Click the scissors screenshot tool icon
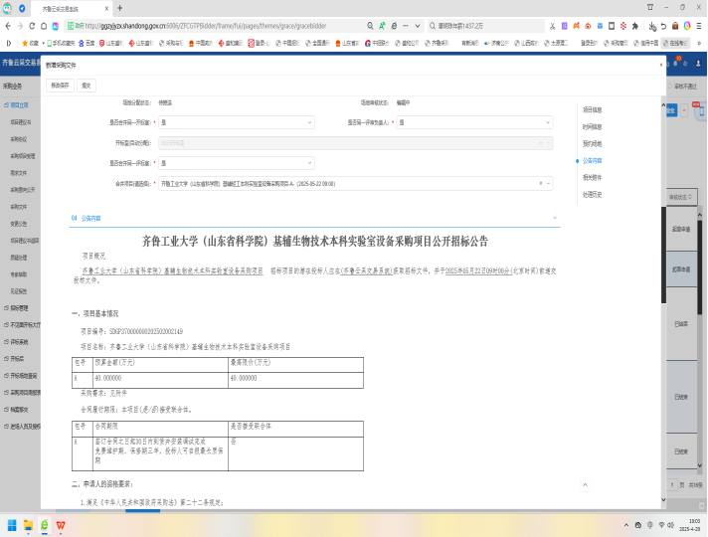Image resolution: width=708 pixels, height=537 pixels. (552, 26)
